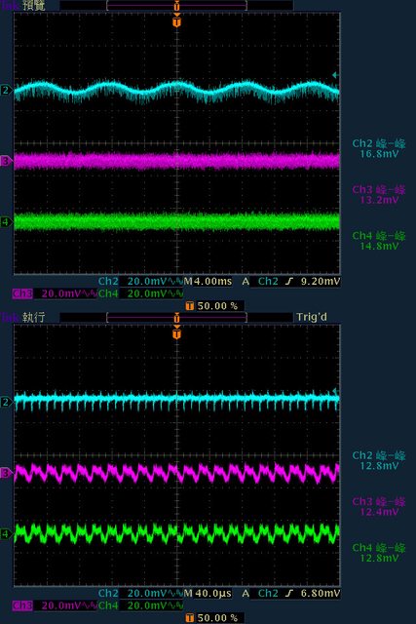Click the orange T marker above lower graticule
The height and width of the screenshot is (624, 416).
[177, 331]
